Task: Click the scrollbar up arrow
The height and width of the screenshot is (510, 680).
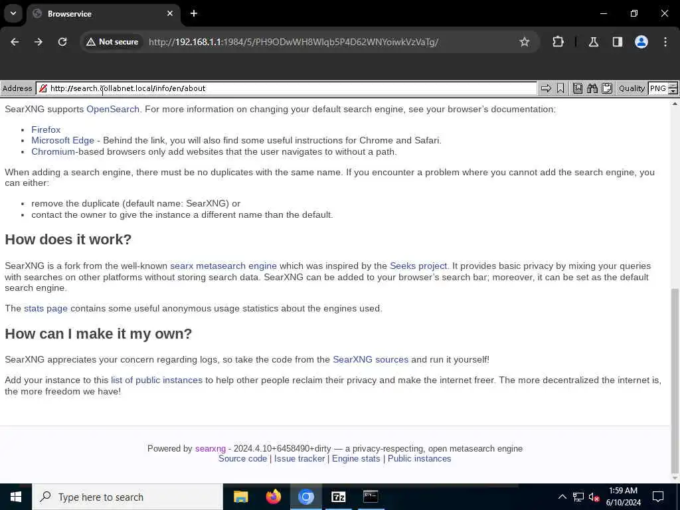Action: pos(675,104)
